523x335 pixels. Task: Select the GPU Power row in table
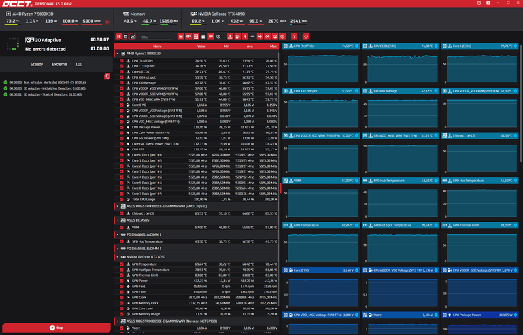[x=197, y=281]
